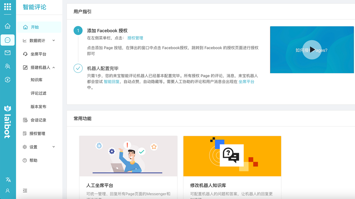Click gear icon beside 设置

(25, 147)
